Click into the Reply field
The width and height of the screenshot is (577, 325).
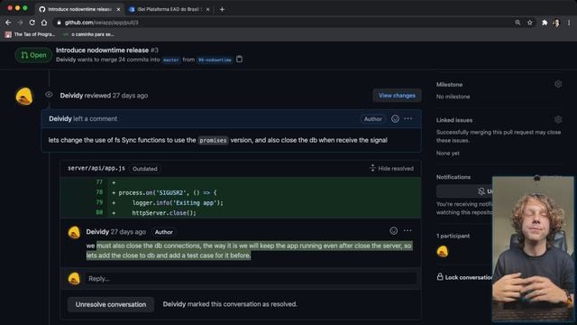[x=251, y=279]
